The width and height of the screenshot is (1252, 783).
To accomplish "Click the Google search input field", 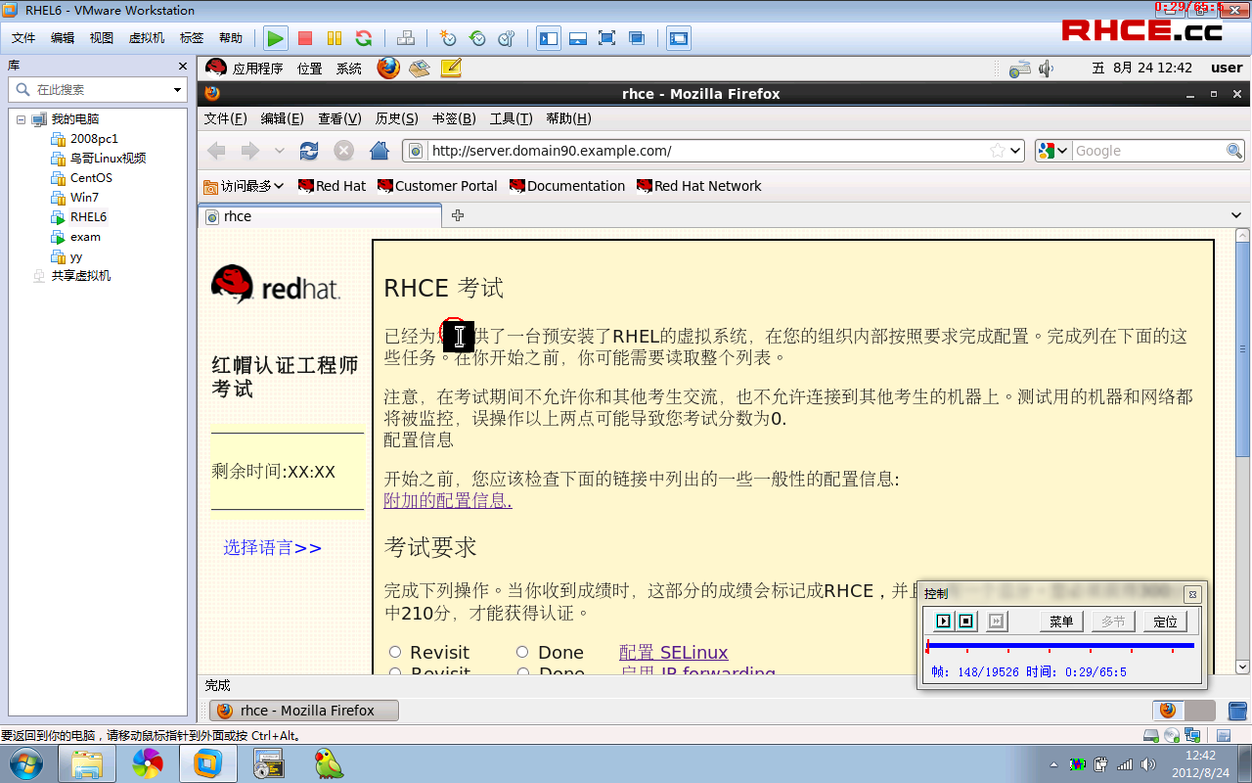I will tap(1148, 151).
